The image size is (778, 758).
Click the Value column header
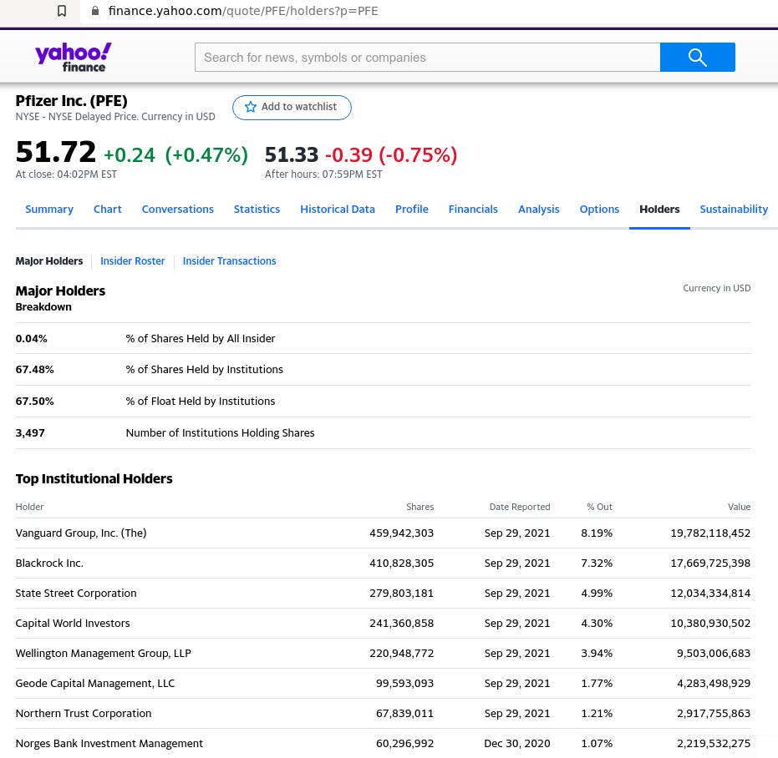click(739, 507)
